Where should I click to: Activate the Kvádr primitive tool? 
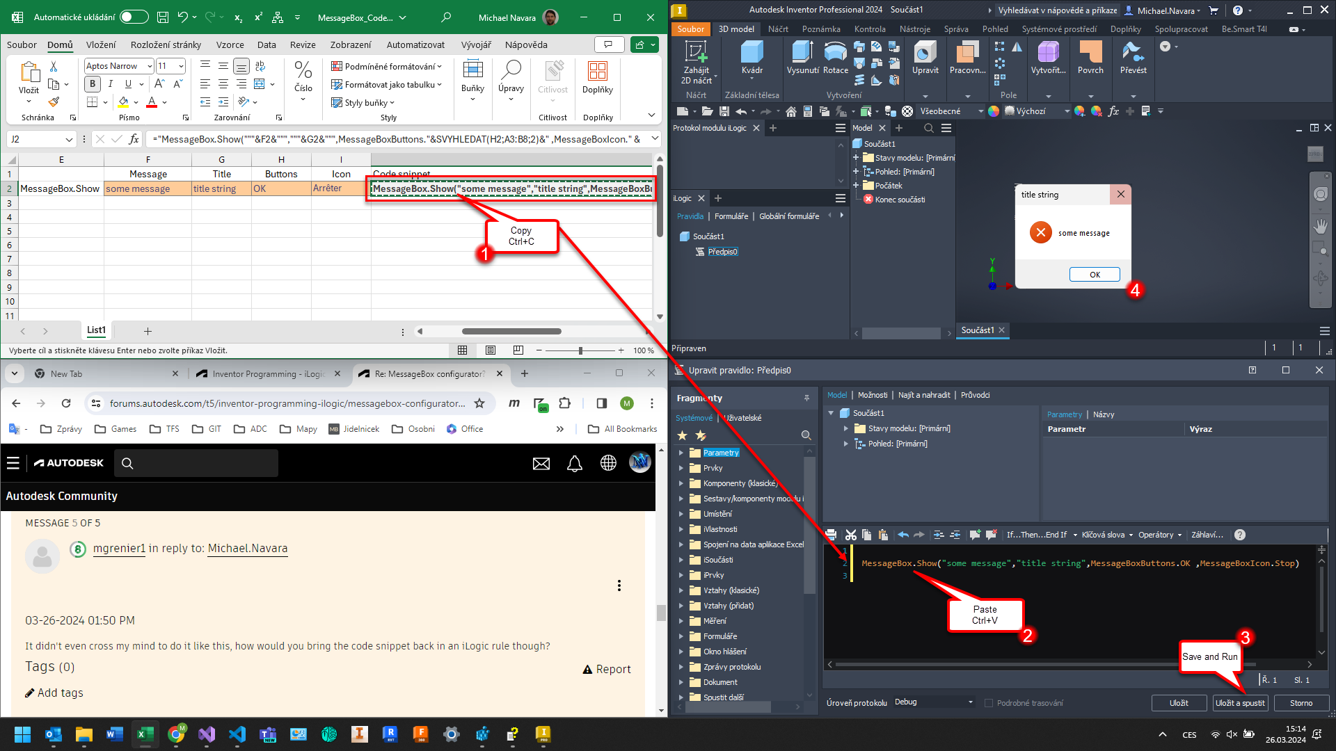point(751,56)
